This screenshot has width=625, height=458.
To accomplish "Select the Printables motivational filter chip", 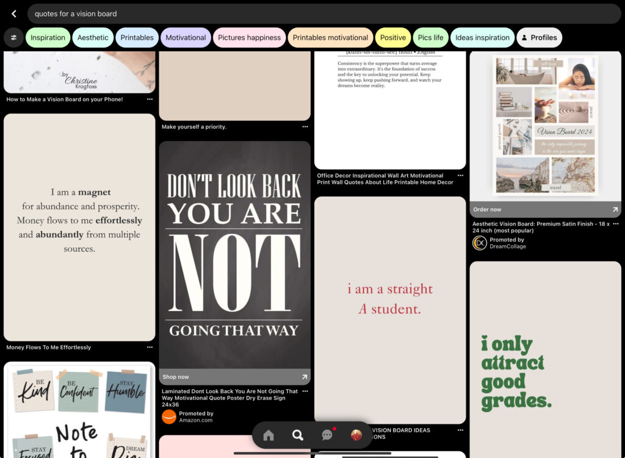I will click(x=330, y=37).
